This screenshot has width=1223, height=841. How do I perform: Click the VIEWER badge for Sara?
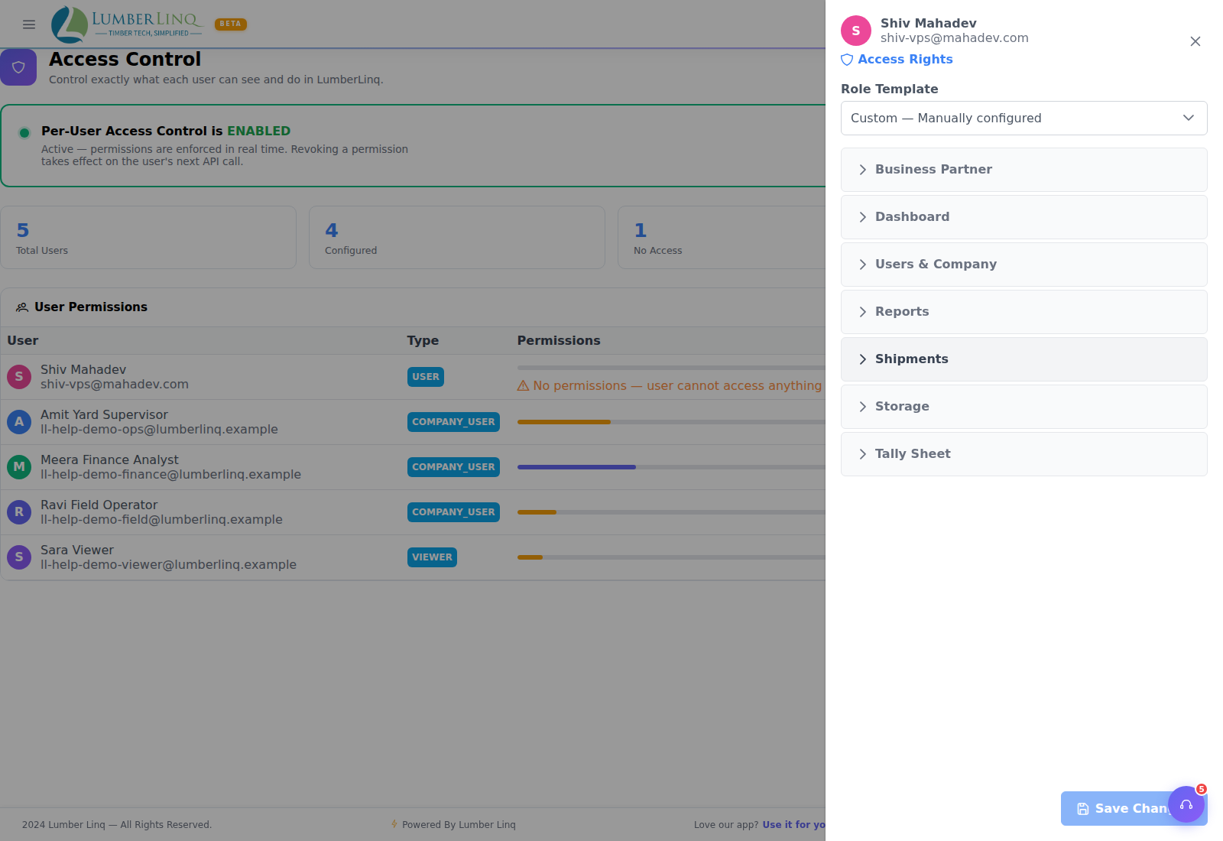[x=432, y=557]
